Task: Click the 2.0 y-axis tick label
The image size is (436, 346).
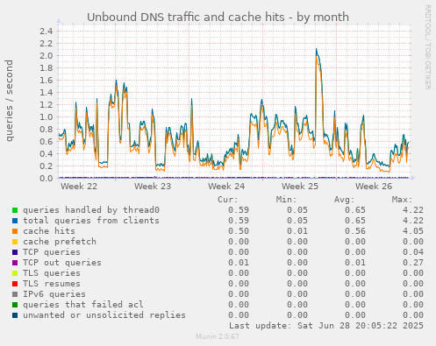Action: 46,55
